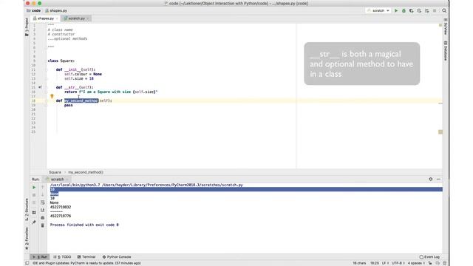Image resolution: width=473 pixels, height=266 pixels.
Task: Click the highlighted my_second_method name
Action: click(81, 100)
